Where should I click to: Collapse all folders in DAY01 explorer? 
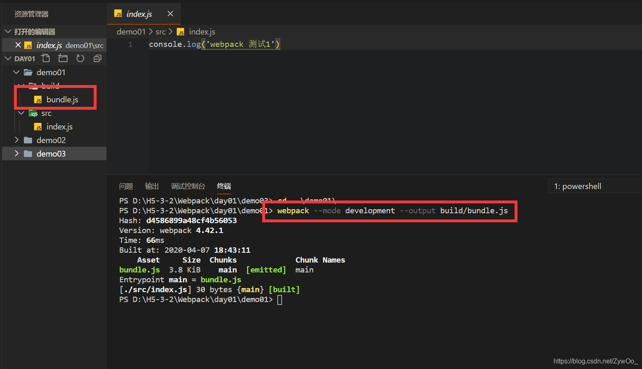97,58
